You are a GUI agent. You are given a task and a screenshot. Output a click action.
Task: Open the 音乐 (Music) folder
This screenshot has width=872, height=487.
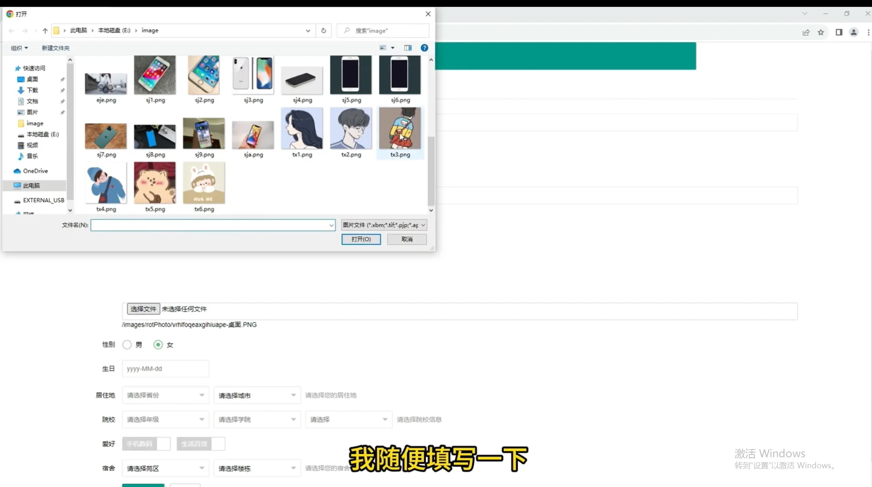tap(31, 156)
